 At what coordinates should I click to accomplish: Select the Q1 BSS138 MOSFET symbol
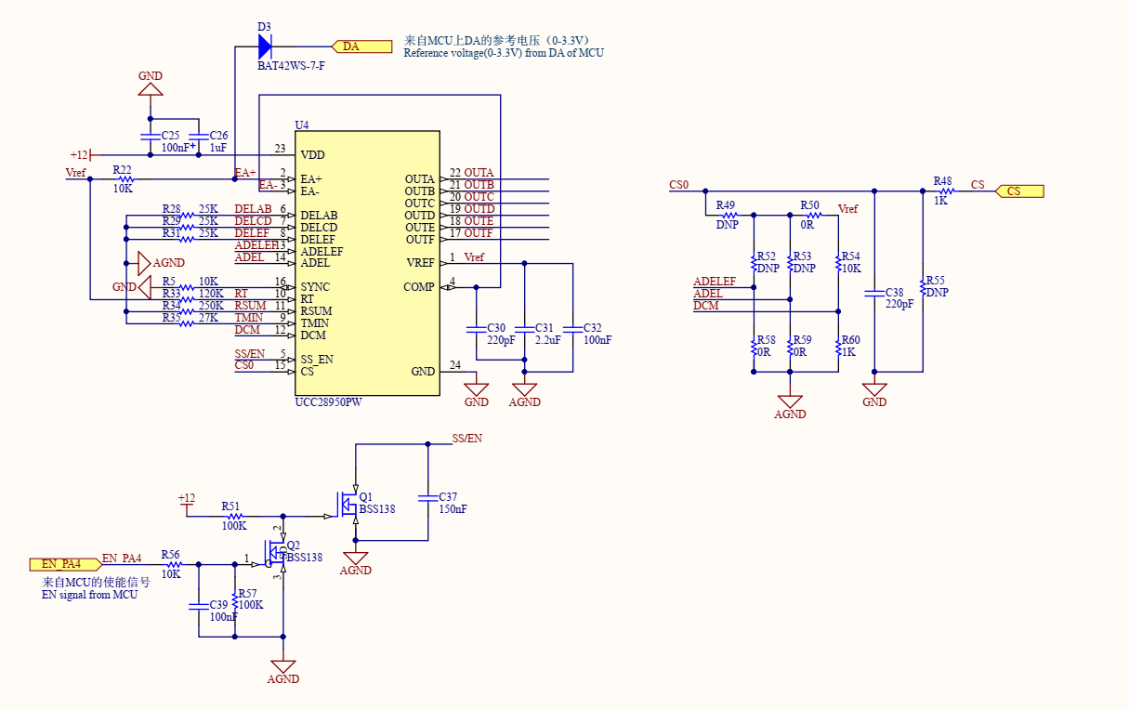point(349,506)
